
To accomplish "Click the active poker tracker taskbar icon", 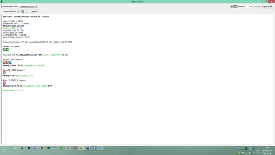I will 81,148.
